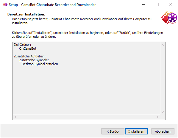Close the setup window
Screen dimensions: 178x138
pyautogui.click(x=171, y=4)
